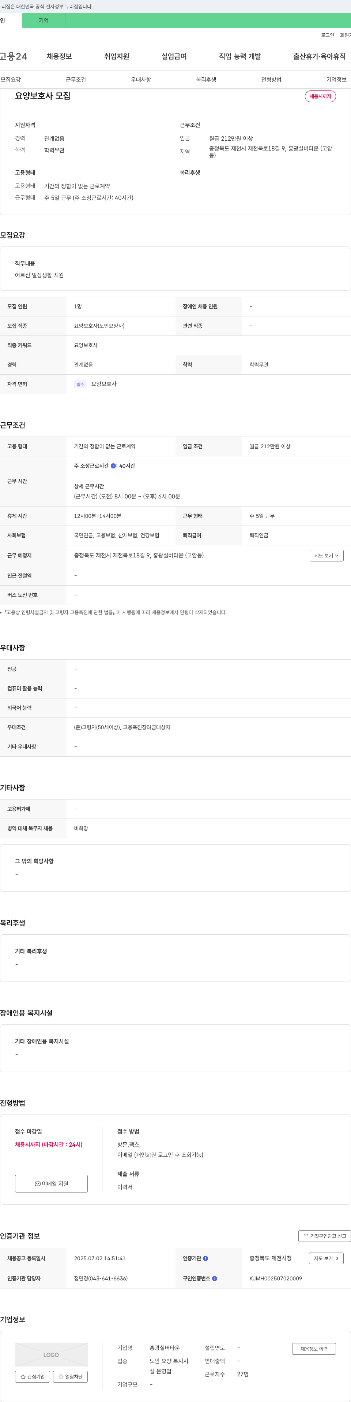Click the 거짓구인광고 신고 button

pyautogui.click(x=324, y=1236)
